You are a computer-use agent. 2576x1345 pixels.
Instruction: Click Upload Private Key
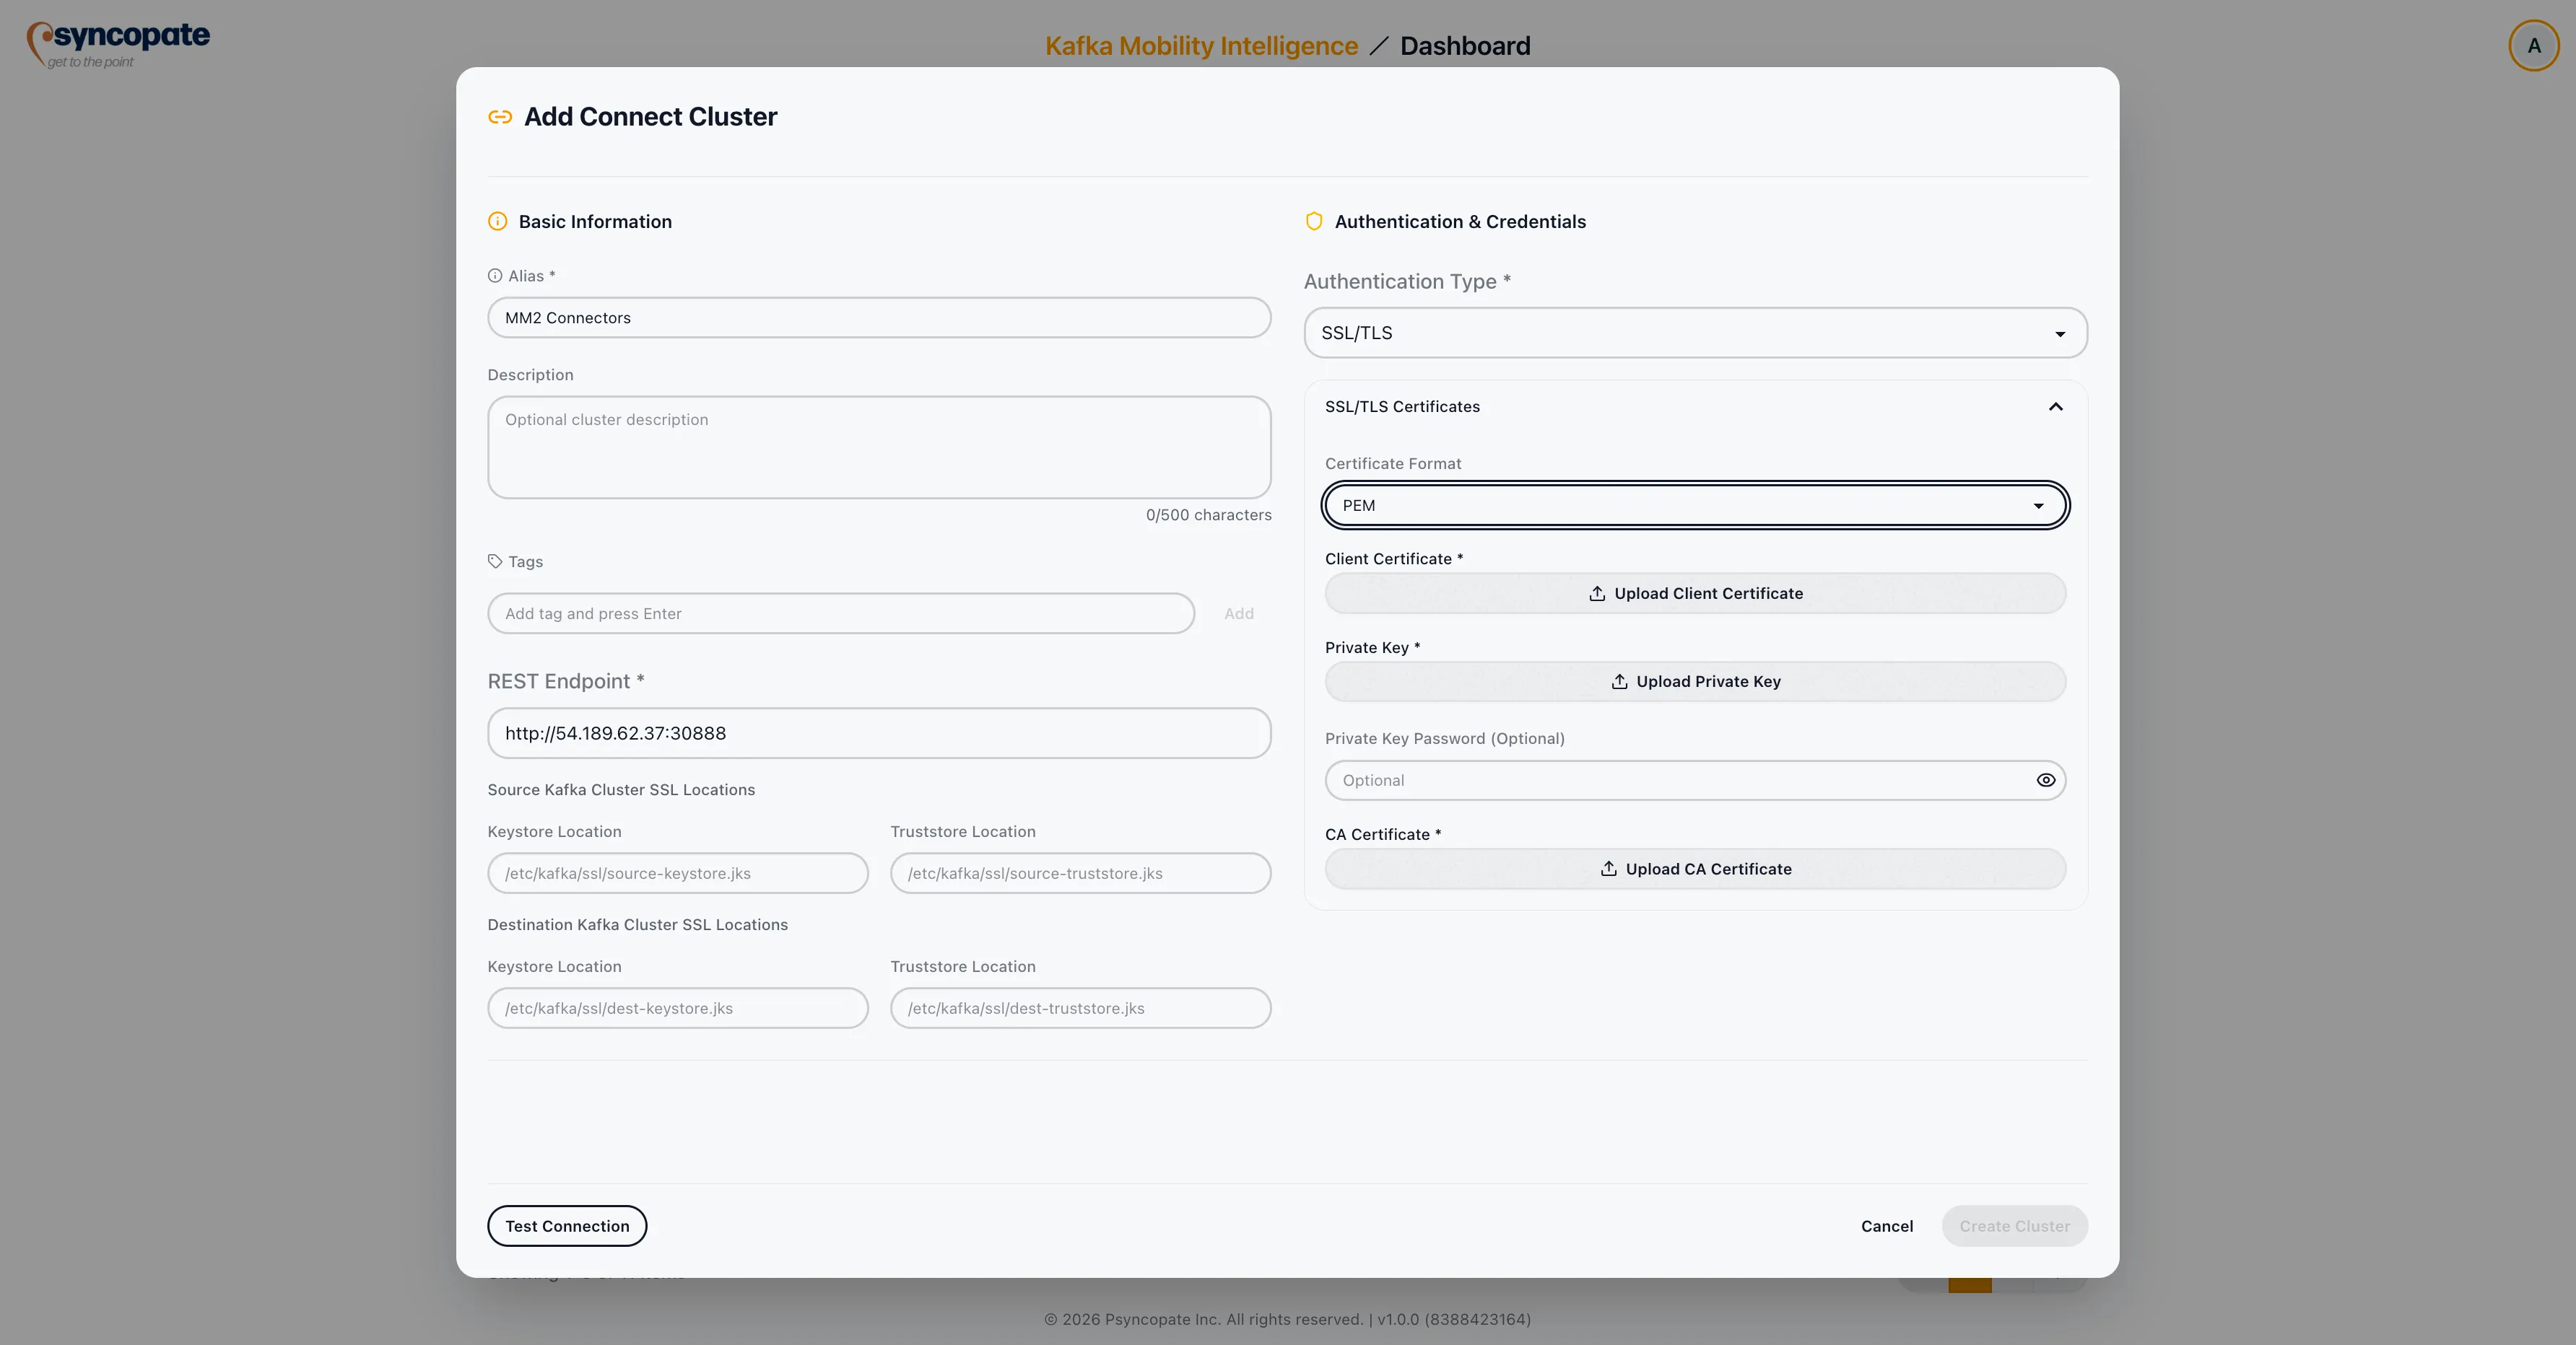click(1694, 680)
